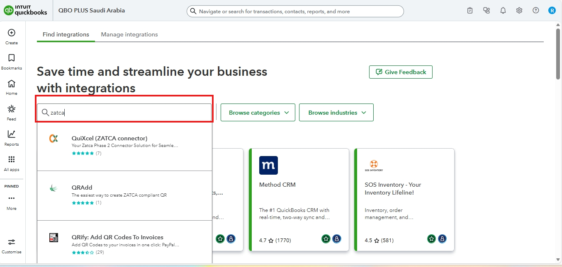Open the Feed sidebar icon

(12, 110)
